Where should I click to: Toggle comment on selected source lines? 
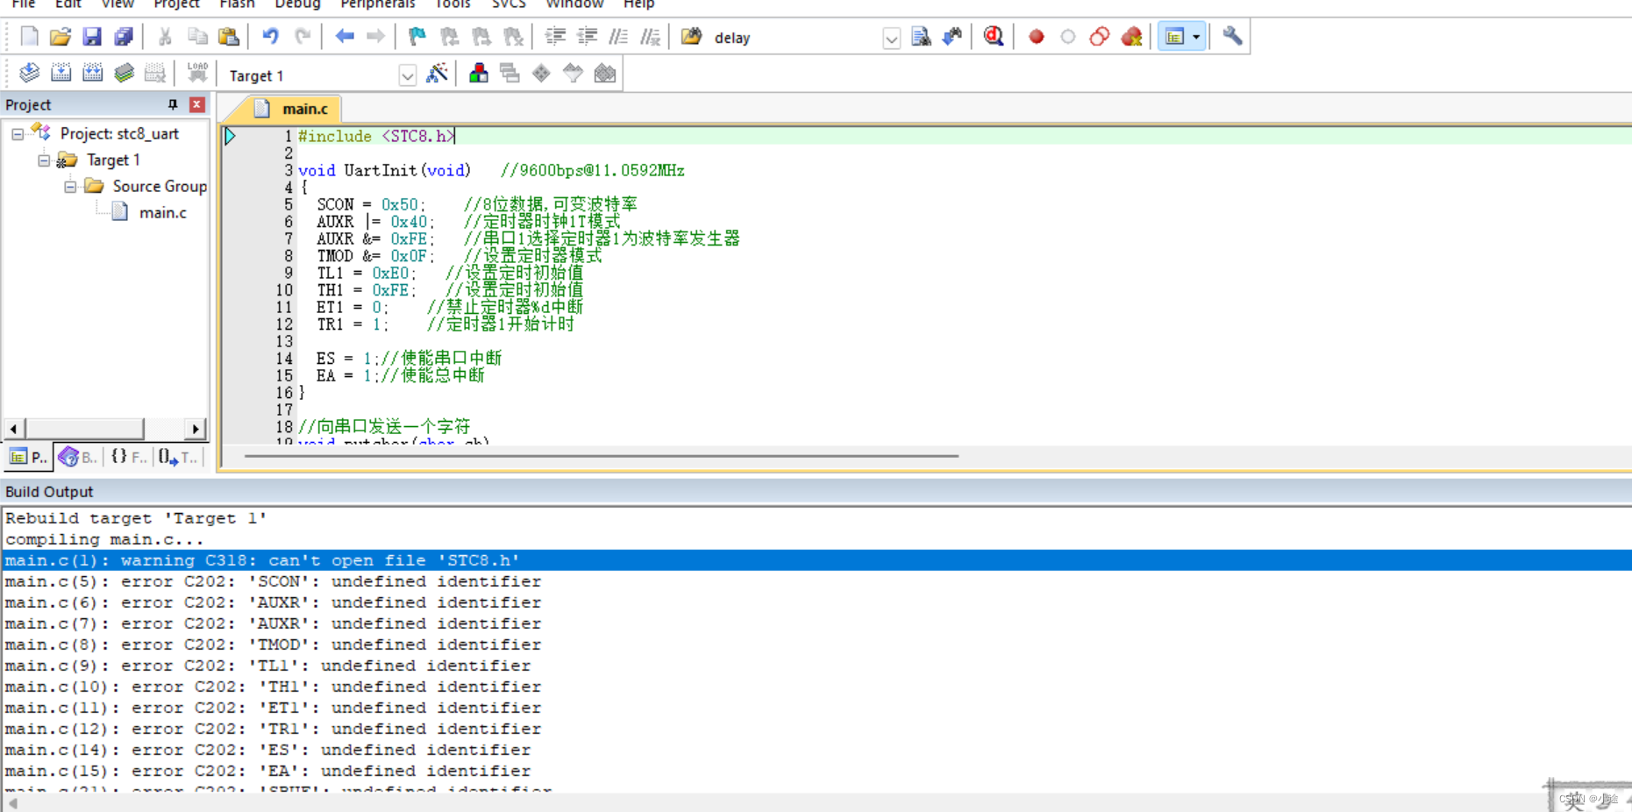618,36
